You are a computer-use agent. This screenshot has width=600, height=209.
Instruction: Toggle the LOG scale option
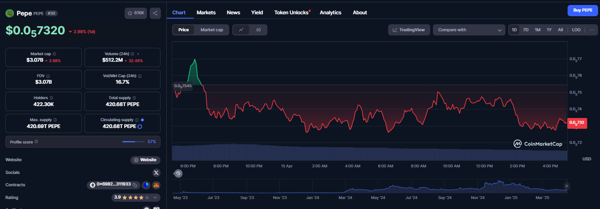(x=576, y=30)
